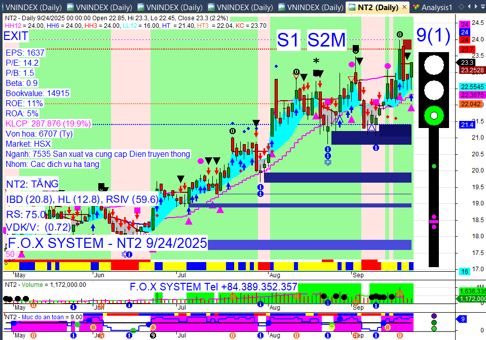The width and height of the screenshot is (486, 340).
Task: Click the black asterisk marker above the August candles
Action: coord(316,61)
